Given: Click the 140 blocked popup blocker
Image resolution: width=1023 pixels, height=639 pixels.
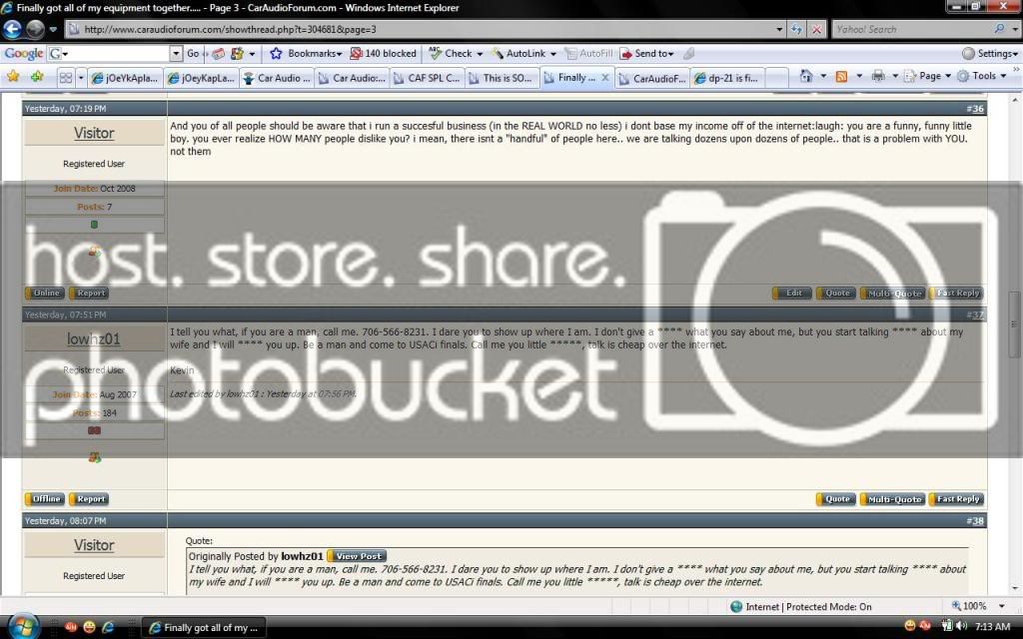Looking at the screenshot, I should pos(383,54).
